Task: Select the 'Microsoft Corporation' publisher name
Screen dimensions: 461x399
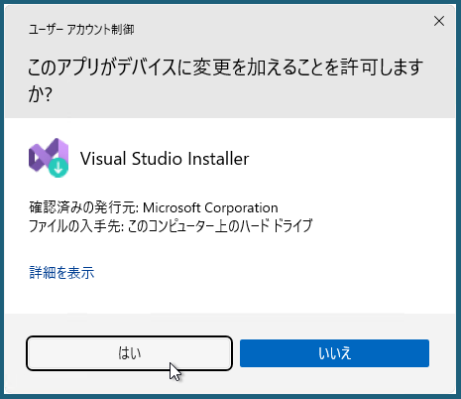Action: click(x=210, y=207)
